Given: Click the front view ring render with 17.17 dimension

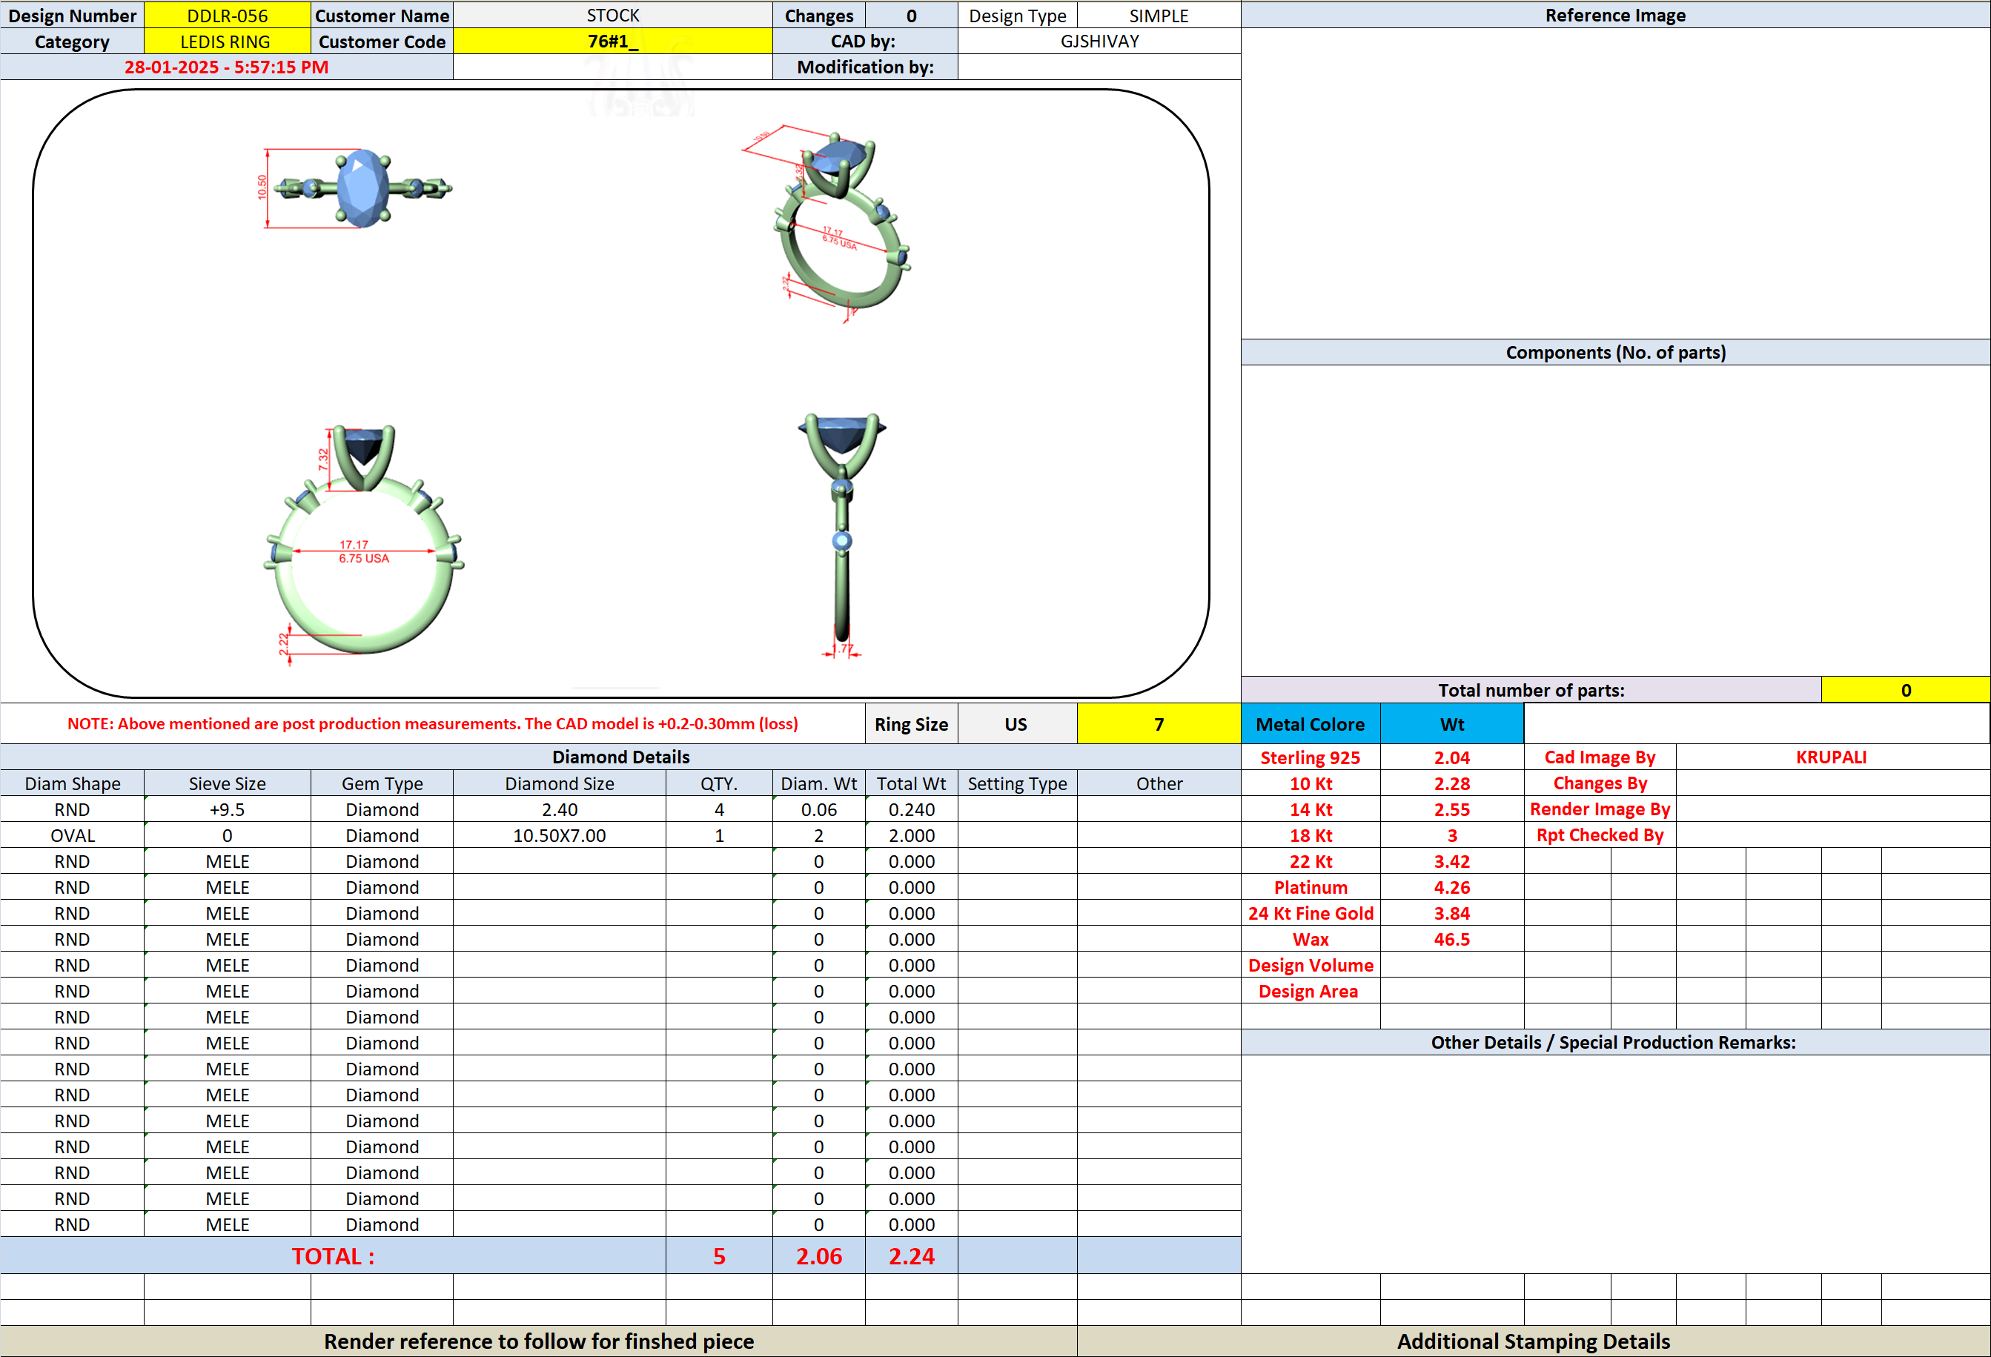Looking at the screenshot, I should (364, 544).
